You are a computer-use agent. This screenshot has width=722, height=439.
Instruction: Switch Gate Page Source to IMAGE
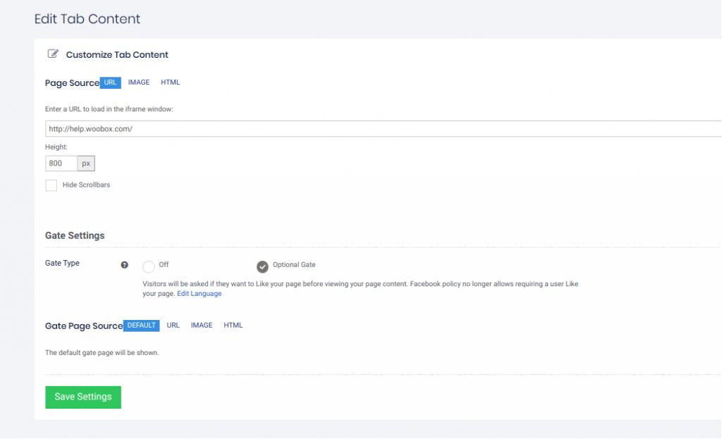202,326
